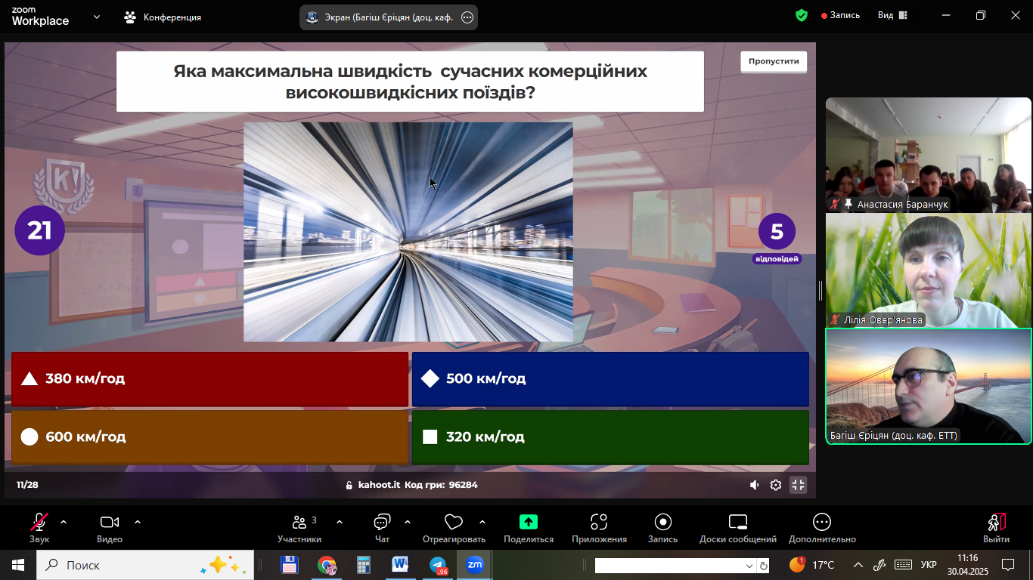Select the blue answer 500 км/год
The width and height of the screenshot is (1033, 580).
(610, 379)
